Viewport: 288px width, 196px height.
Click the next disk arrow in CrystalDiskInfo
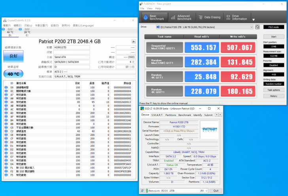point(134,41)
